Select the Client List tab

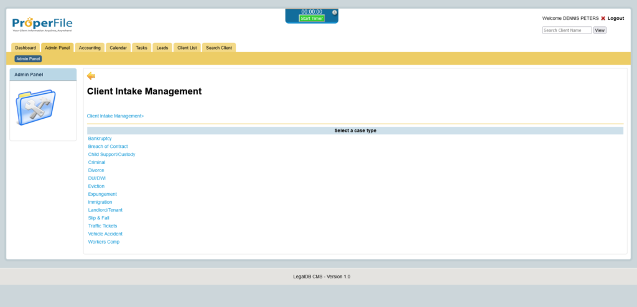[187, 48]
